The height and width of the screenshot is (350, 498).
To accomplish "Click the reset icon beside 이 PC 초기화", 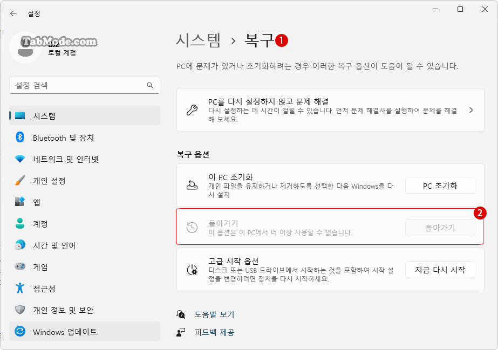I will pos(192,185).
